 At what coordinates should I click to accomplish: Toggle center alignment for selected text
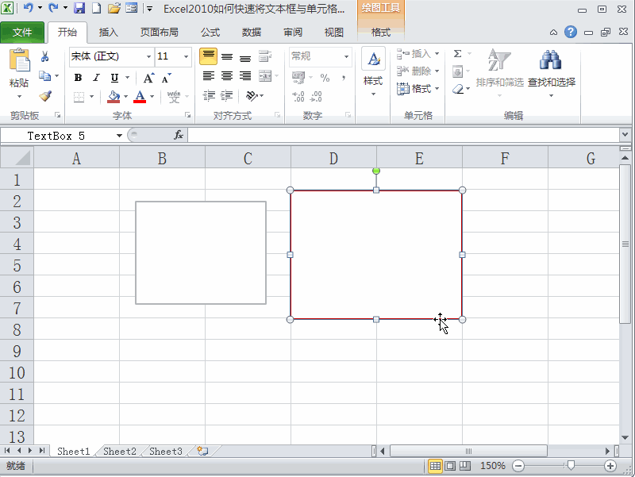click(225, 77)
